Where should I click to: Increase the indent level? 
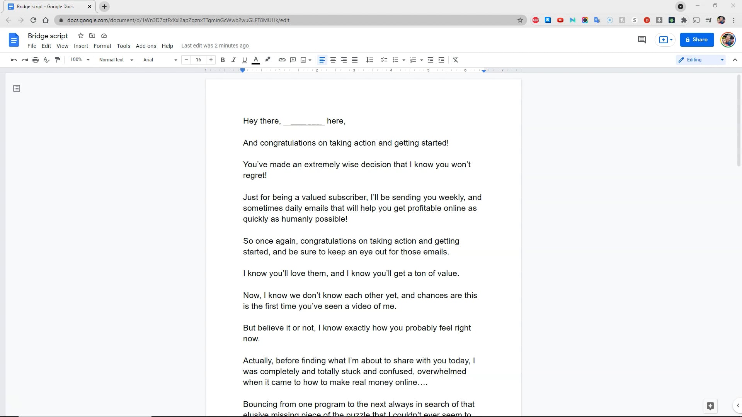(x=441, y=60)
